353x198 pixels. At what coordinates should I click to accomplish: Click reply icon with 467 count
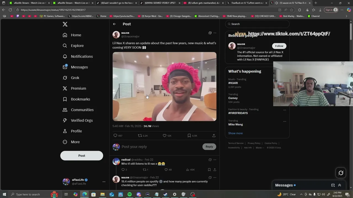point(118,136)
